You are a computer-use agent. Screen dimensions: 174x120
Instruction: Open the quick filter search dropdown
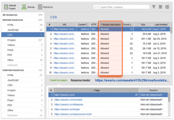tap(96, 7)
